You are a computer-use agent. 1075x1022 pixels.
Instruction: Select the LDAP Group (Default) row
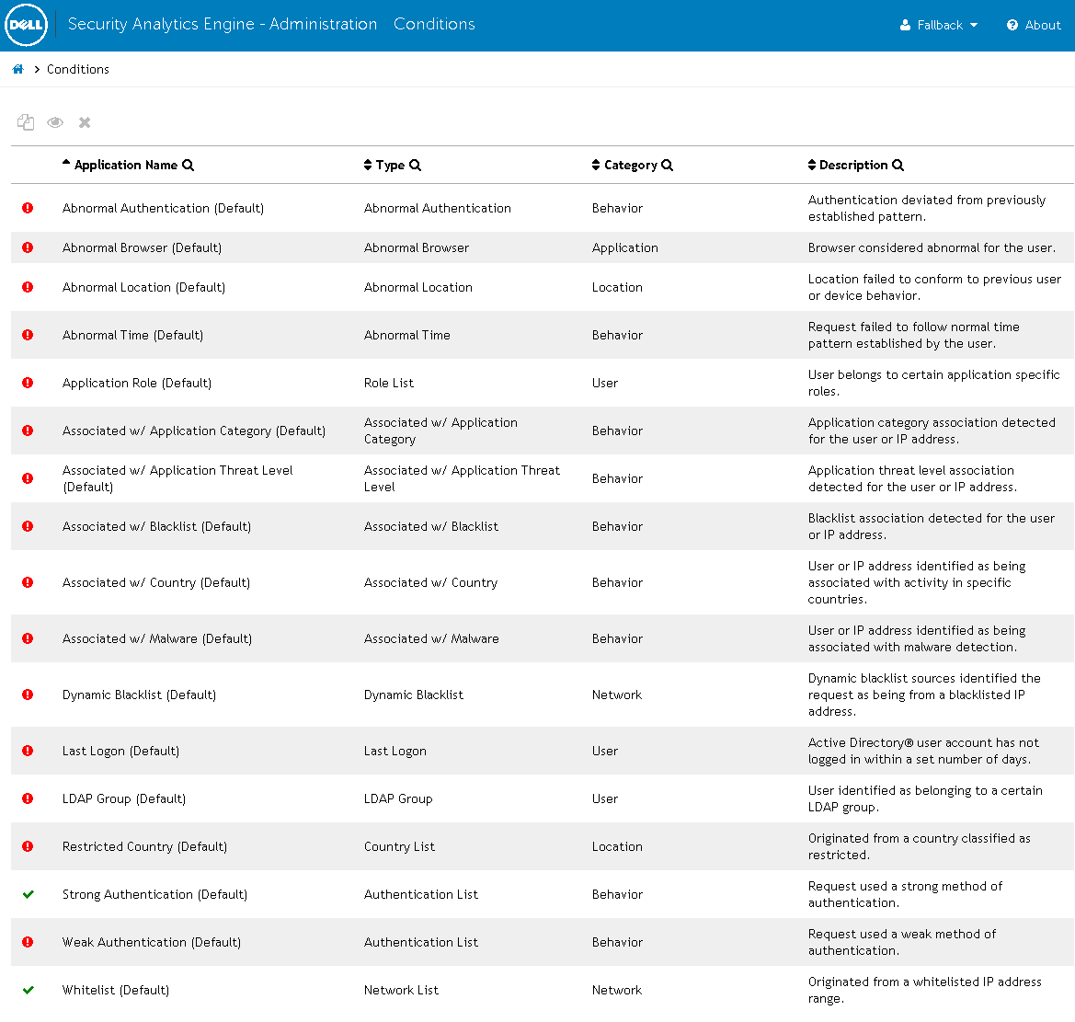124,798
